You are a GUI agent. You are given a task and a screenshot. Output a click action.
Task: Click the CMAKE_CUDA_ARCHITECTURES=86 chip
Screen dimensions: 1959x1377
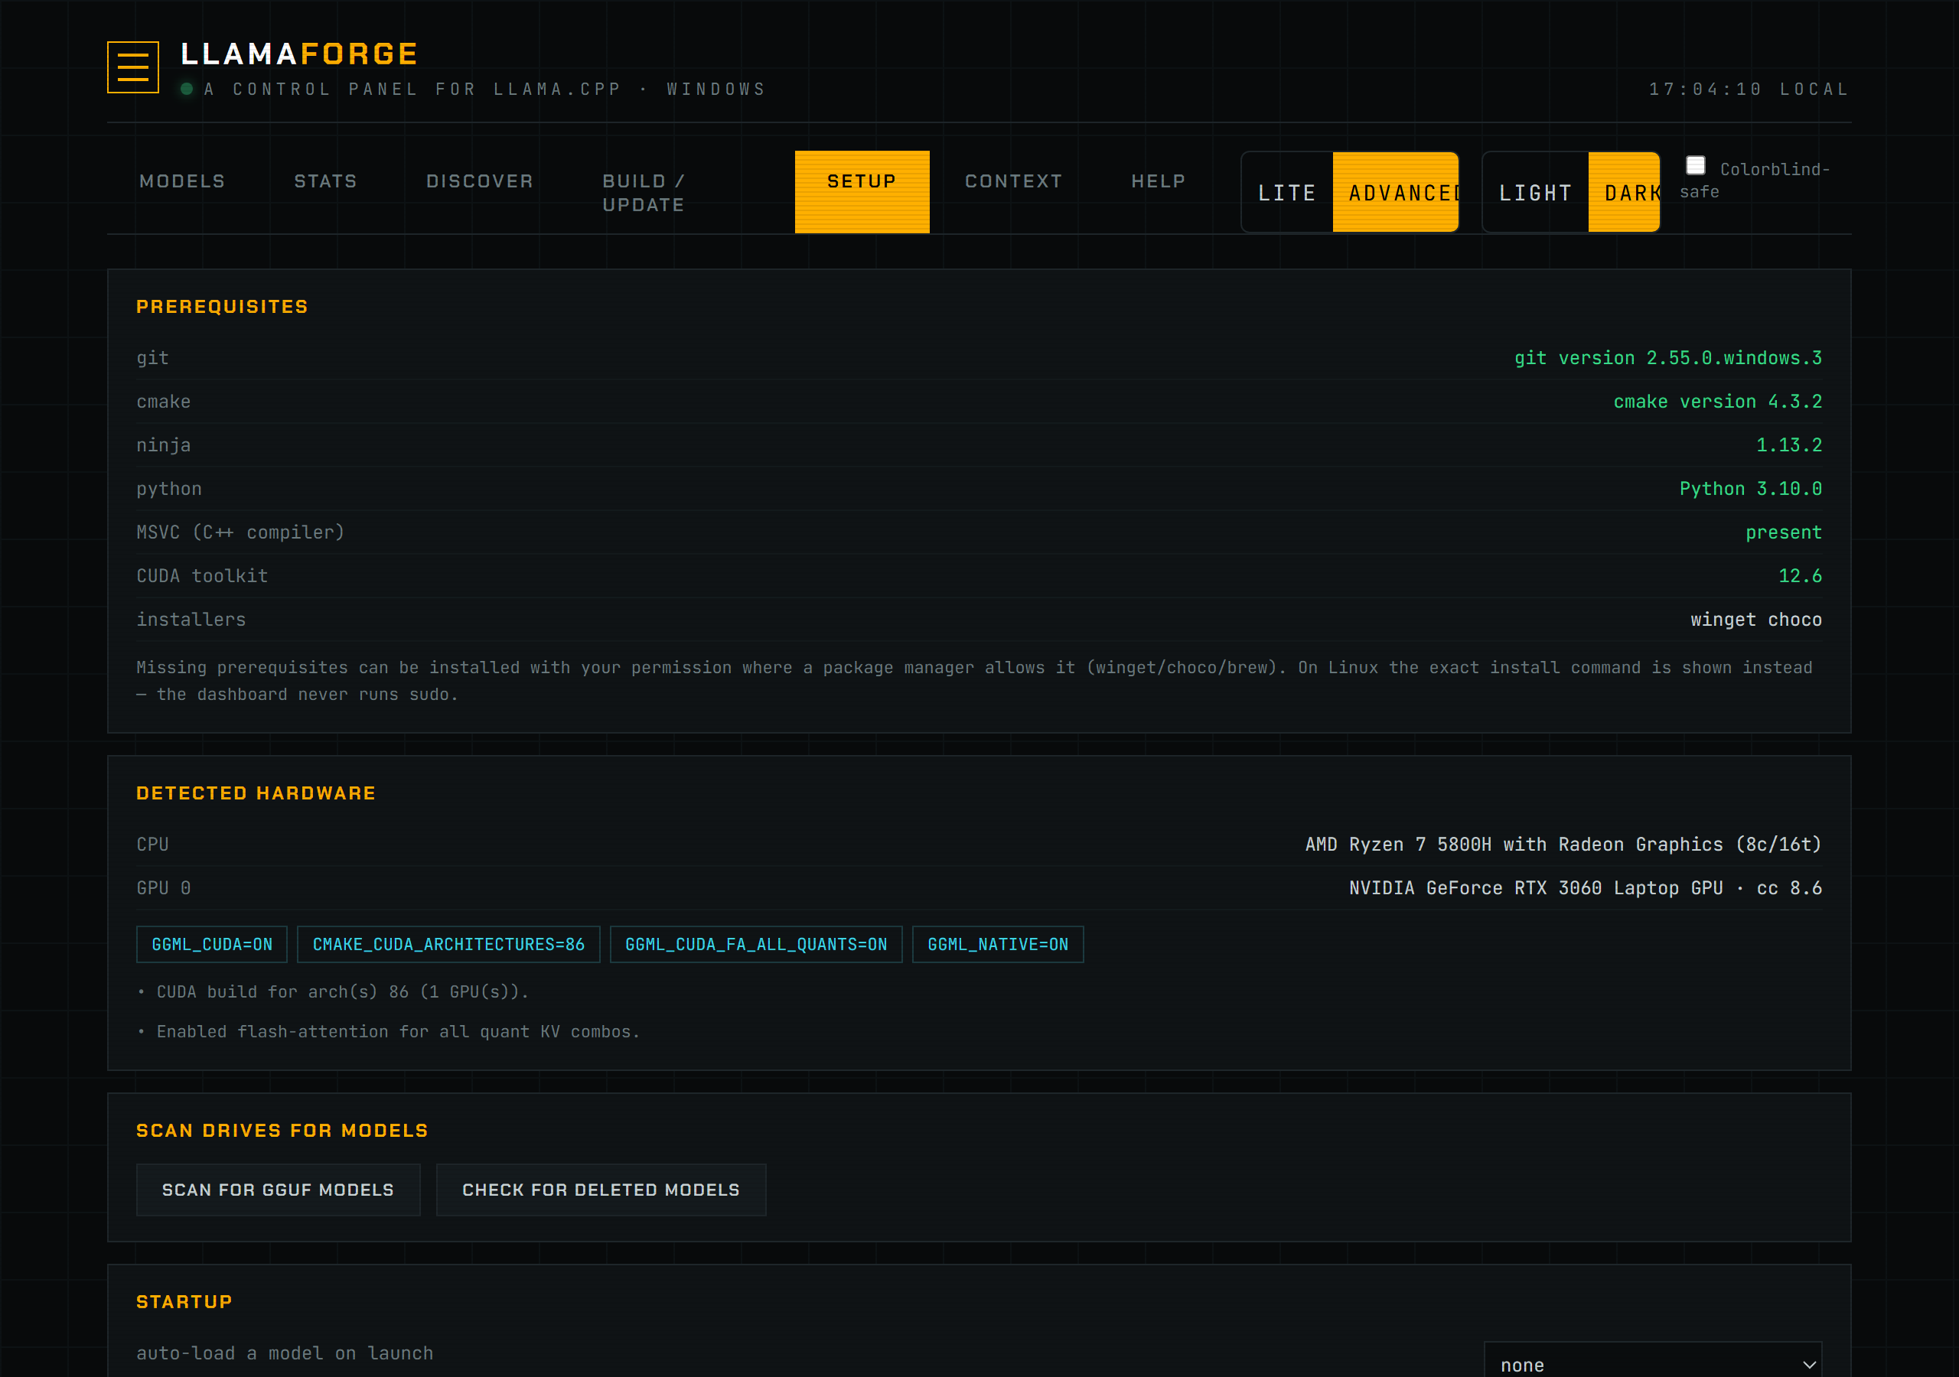click(x=448, y=945)
